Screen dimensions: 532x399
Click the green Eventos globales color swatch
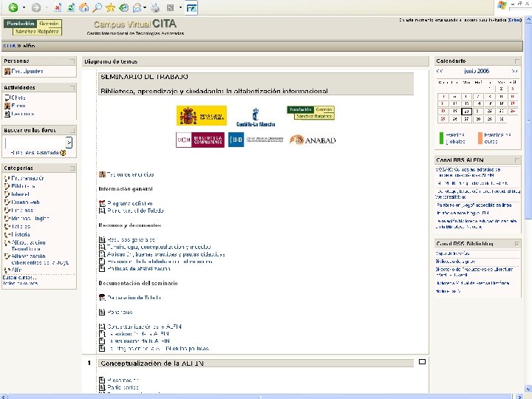[x=441, y=138]
